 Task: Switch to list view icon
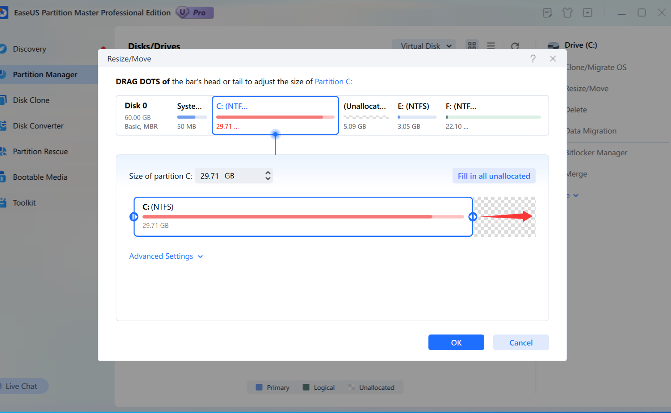point(491,45)
